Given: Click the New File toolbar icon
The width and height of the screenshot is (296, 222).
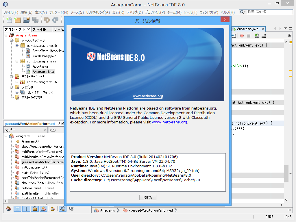Looking at the screenshot, I should pos(9,20).
